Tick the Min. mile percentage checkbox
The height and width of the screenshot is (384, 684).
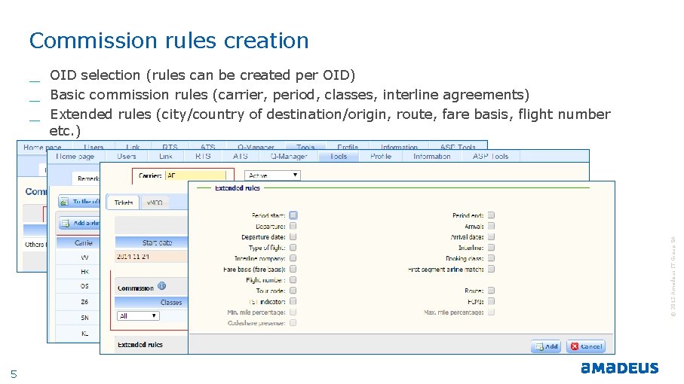(x=293, y=312)
